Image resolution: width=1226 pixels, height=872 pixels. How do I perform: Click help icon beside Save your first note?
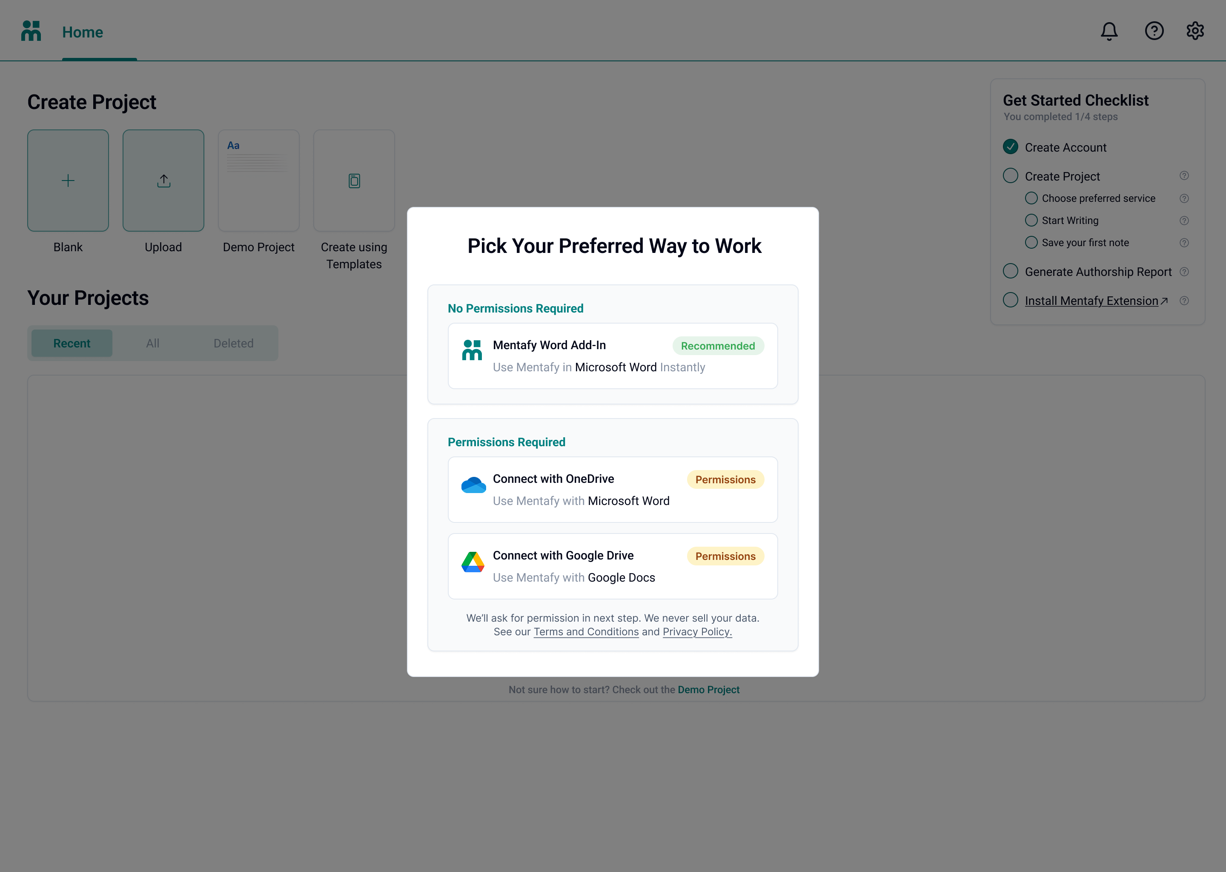1184,243
